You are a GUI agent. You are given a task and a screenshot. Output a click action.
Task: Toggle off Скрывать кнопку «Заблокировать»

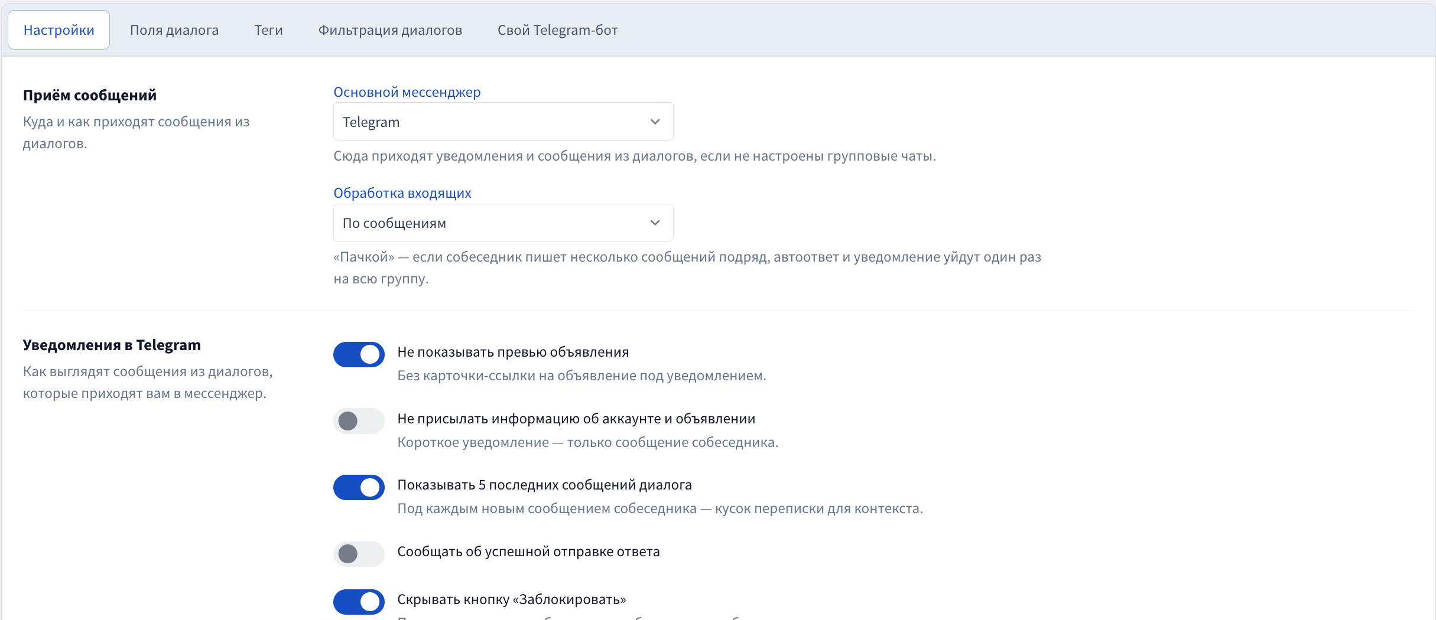click(359, 602)
